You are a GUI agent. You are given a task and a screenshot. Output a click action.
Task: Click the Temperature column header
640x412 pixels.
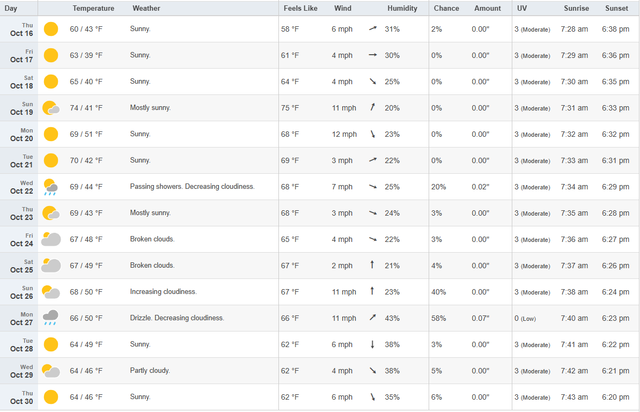tap(93, 8)
